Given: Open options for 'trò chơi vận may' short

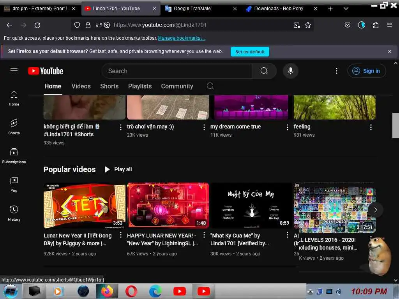Looking at the screenshot, I should [204, 127].
